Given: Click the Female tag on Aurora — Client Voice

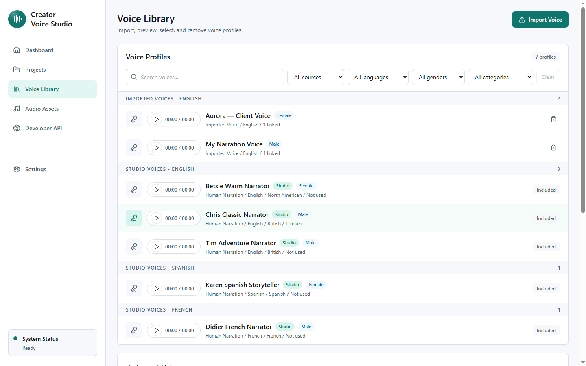Looking at the screenshot, I should 284,115.
